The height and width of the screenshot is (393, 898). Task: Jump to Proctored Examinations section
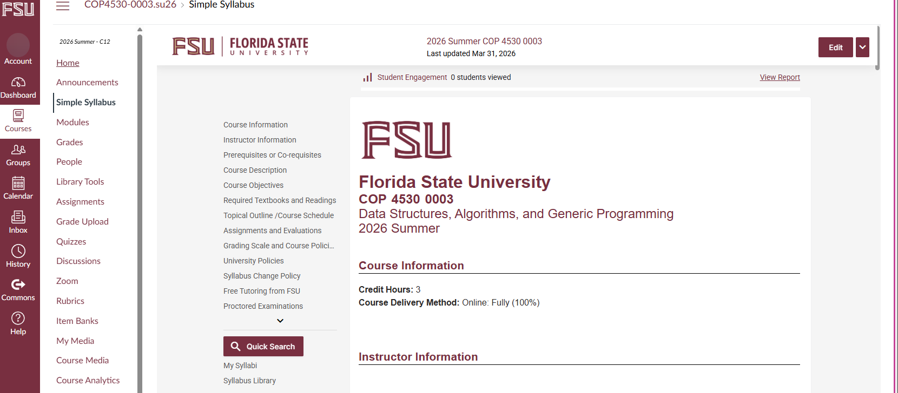[263, 306]
